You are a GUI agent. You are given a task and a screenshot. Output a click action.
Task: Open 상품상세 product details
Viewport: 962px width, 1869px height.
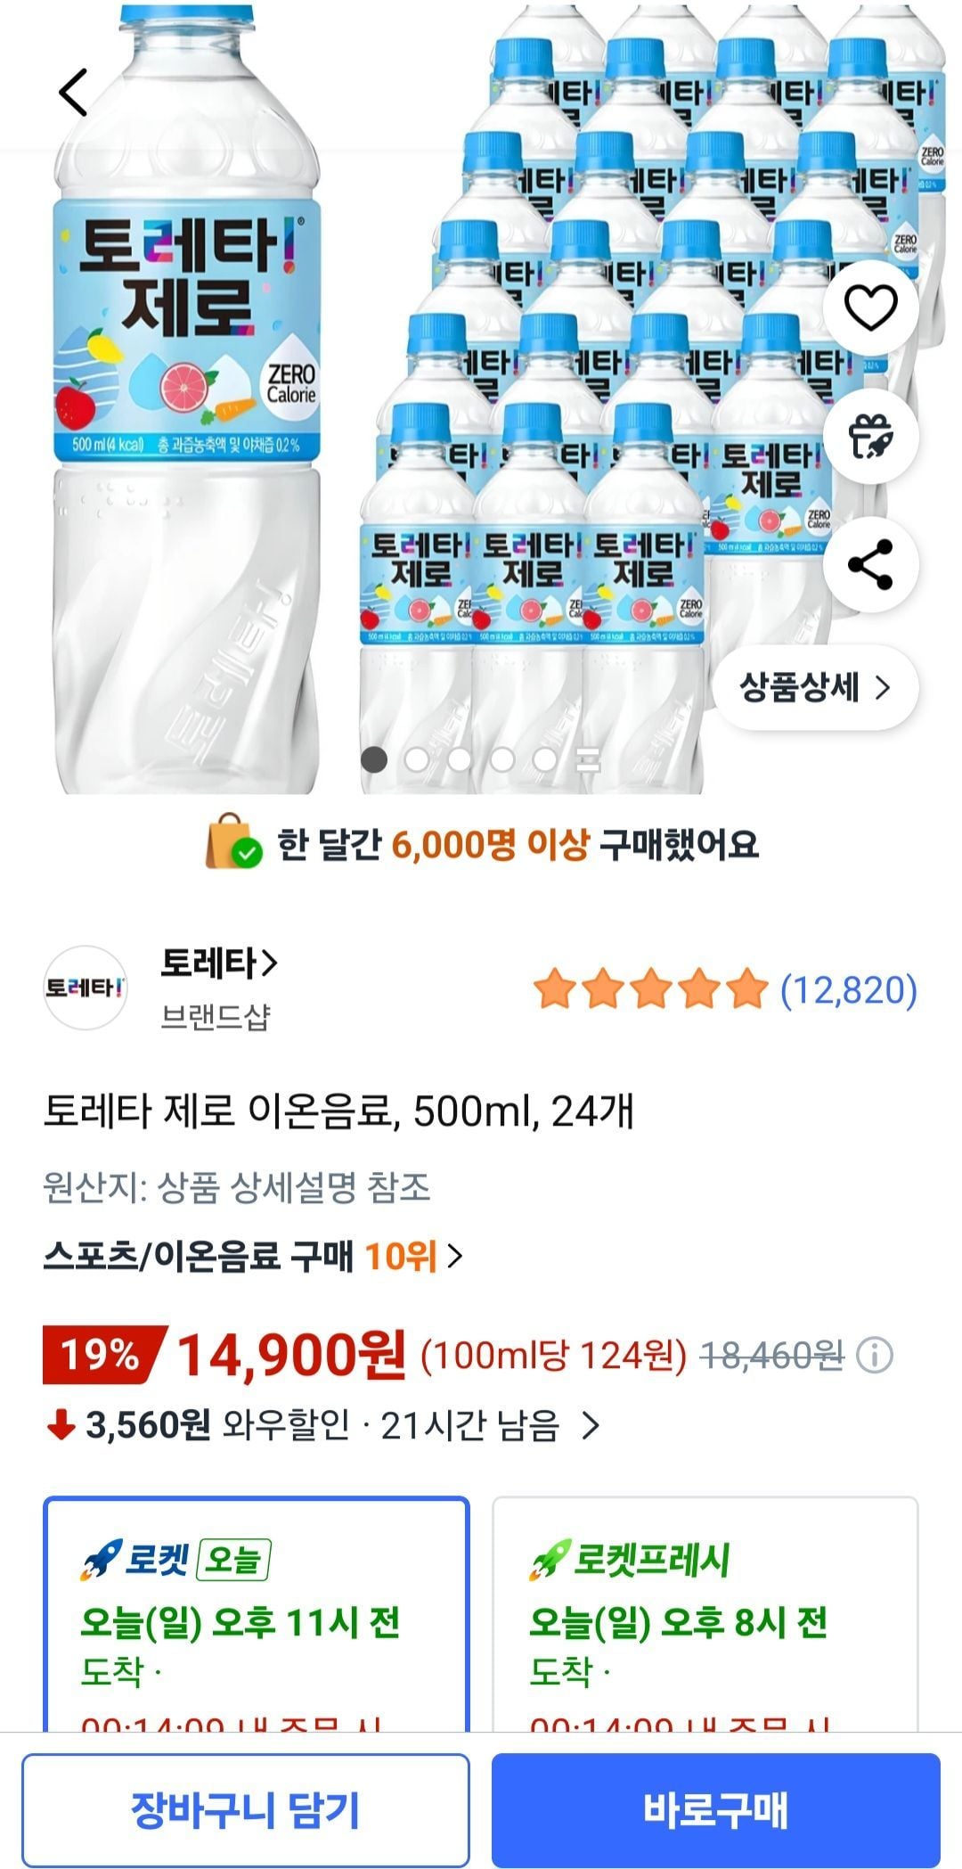point(815,688)
